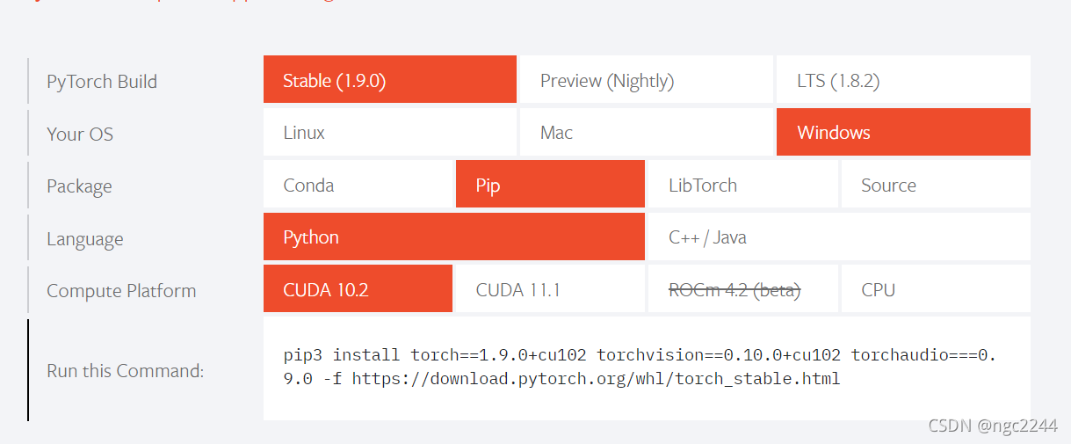Select Python as the language
Screen dimensions: 1071x444
[454, 237]
